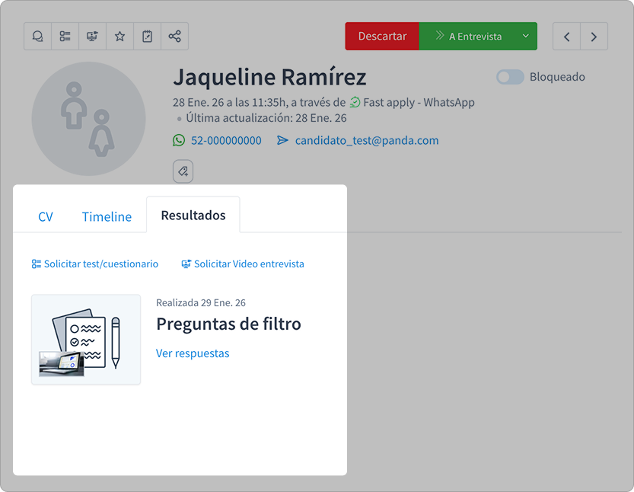
Task: Click the test/questionnaire toolbar icon
Action: click(65, 36)
